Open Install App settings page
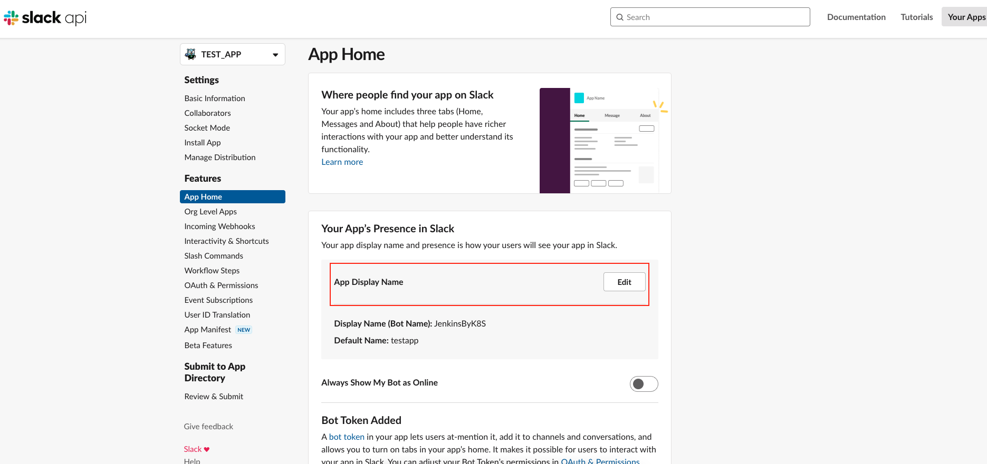 203,143
